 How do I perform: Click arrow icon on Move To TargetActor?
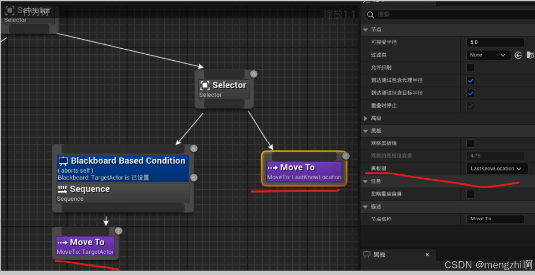[x=63, y=243]
